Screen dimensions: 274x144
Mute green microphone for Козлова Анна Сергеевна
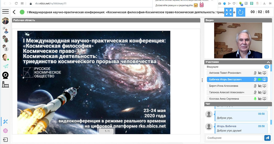(x=255, y=99)
